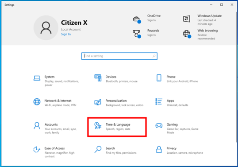
Task: Open the System settings laptop icon
Action: pyautogui.click(x=37, y=78)
